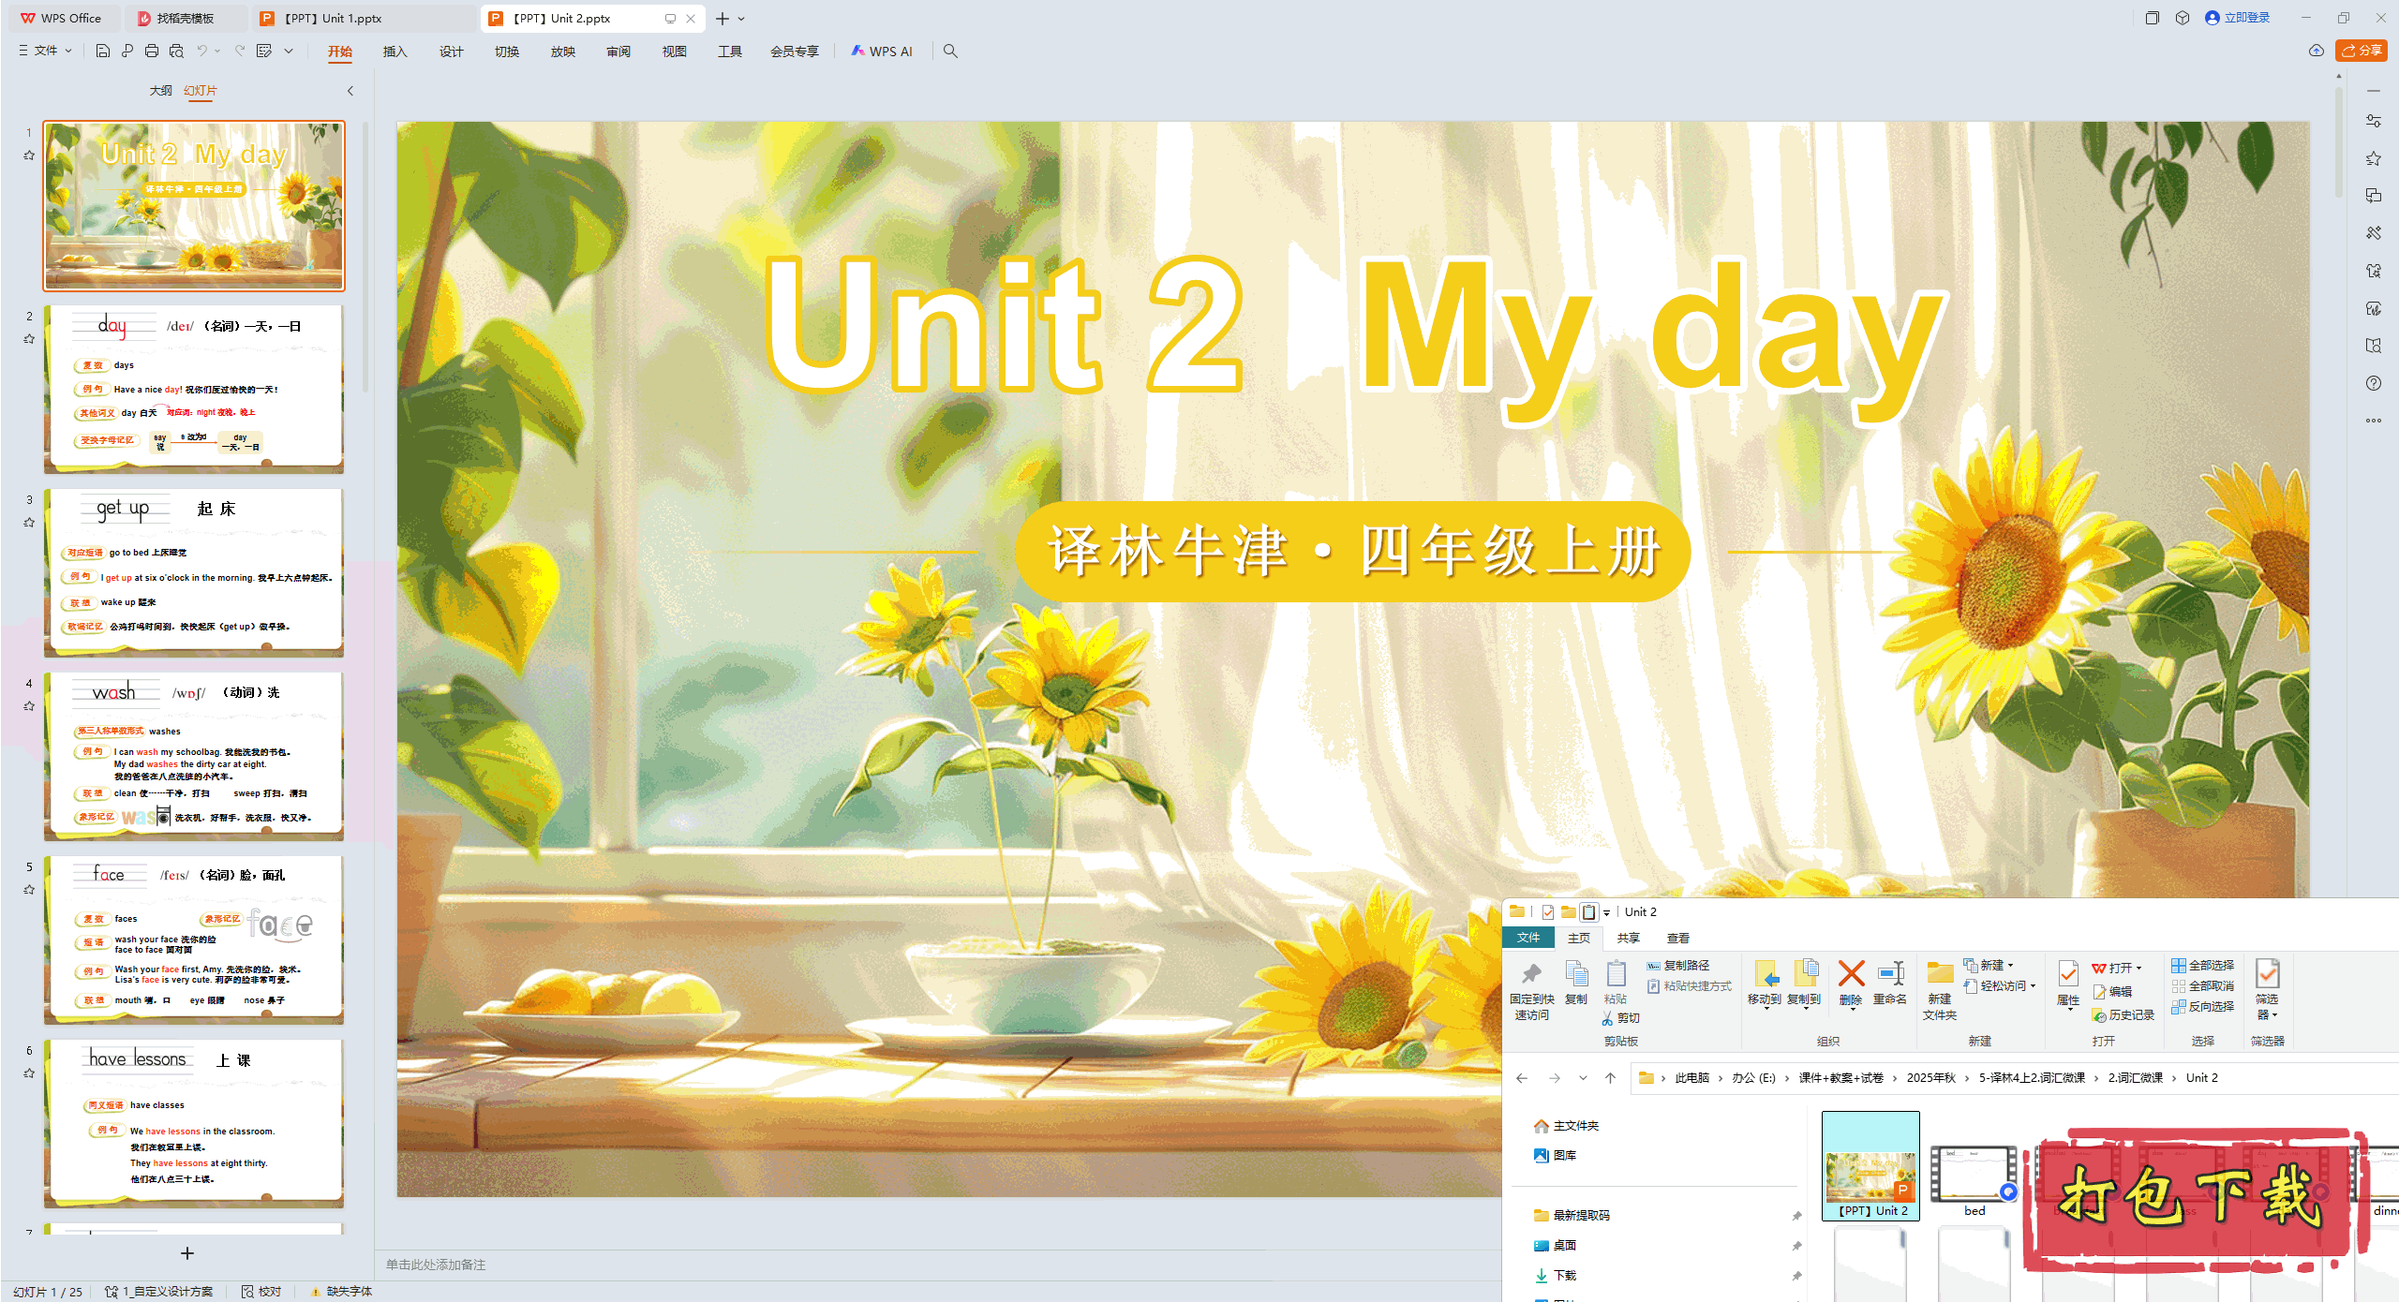2399x1302 pixels.
Task: Click the Save icon in the quick toolbar
Action: [102, 52]
